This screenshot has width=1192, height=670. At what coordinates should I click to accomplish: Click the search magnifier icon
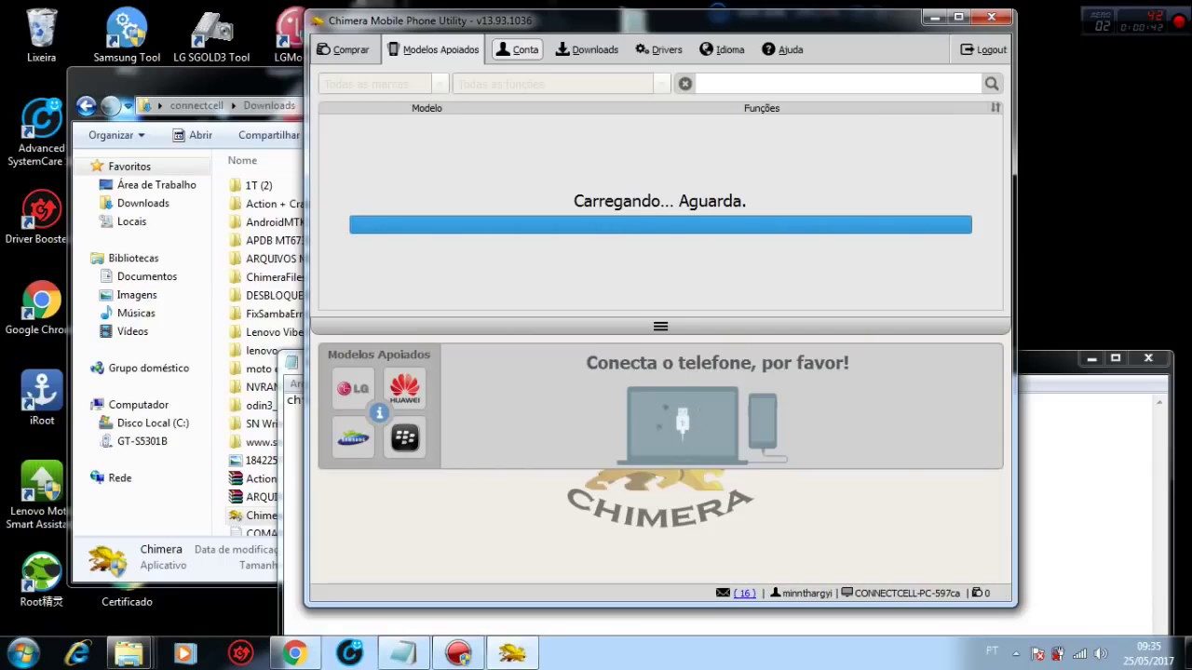(991, 84)
